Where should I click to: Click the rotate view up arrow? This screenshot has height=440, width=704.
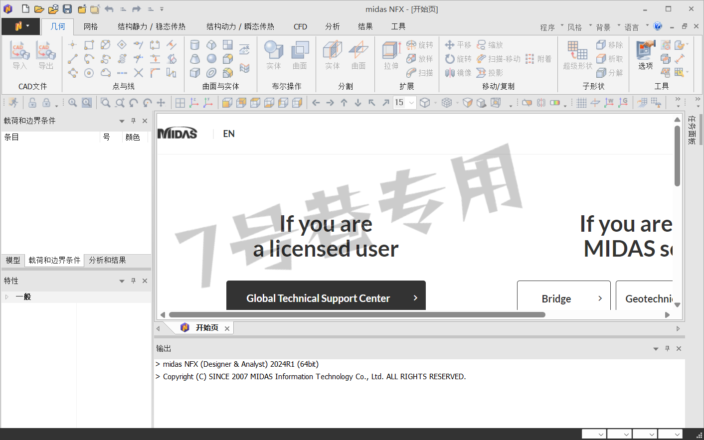pos(344,103)
